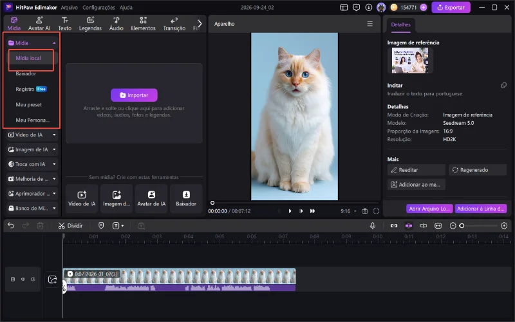Open the Vídeo de IA tool card
Viewport: 515px width, 322px height.
(x=82, y=198)
